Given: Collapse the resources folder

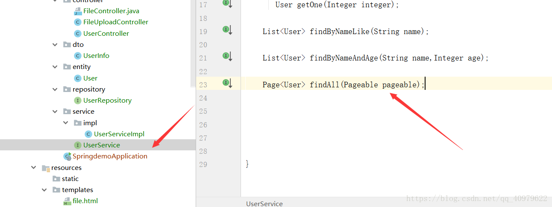Looking at the screenshot, I should pos(34,167).
